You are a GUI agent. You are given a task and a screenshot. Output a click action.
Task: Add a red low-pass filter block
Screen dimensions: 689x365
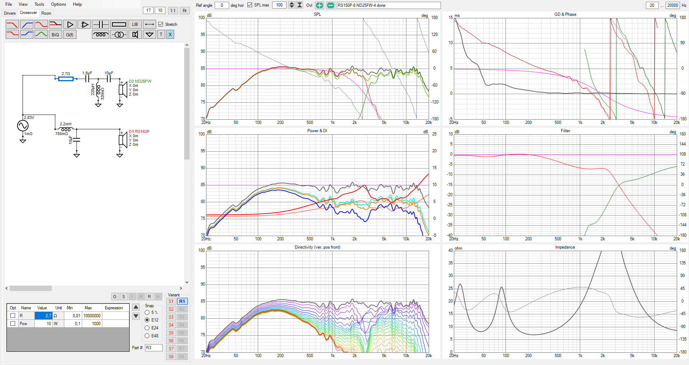pyautogui.click(x=12, y=24)
